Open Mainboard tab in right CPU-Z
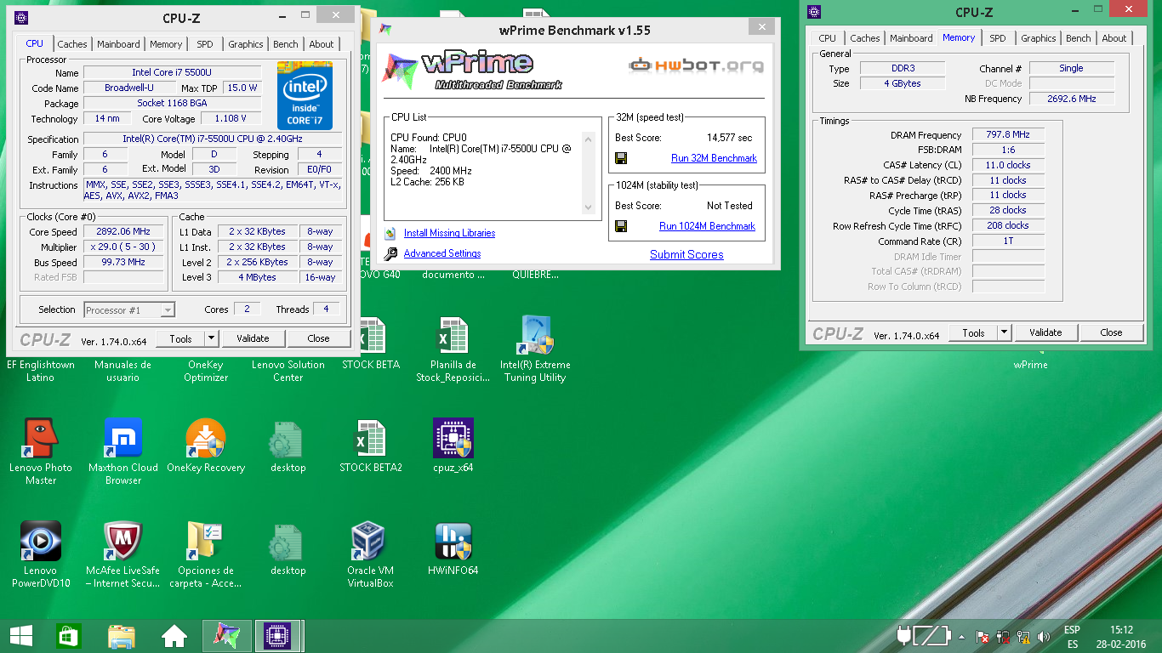Image resolution: width=1162 pixels, height=653 pixels. (x=911, y=38)
